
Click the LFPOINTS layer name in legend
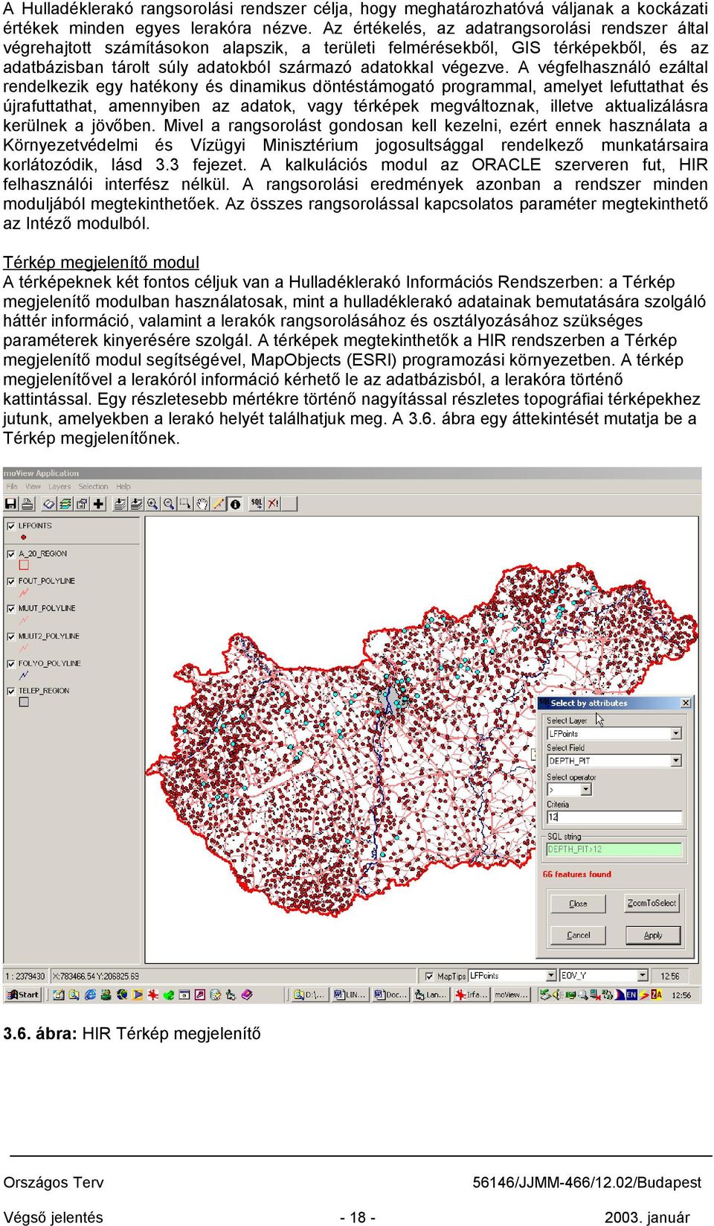(35, 526)
